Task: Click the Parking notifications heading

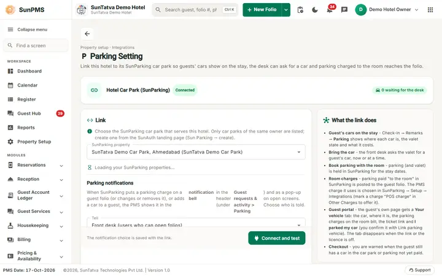Action: 110,183
